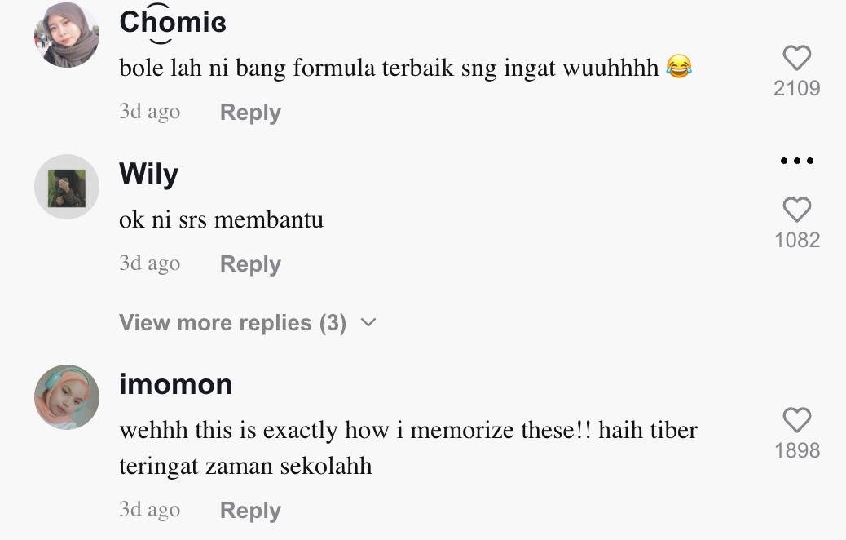Open the imomon username link

pyautogui.click(x=176, y=384)
